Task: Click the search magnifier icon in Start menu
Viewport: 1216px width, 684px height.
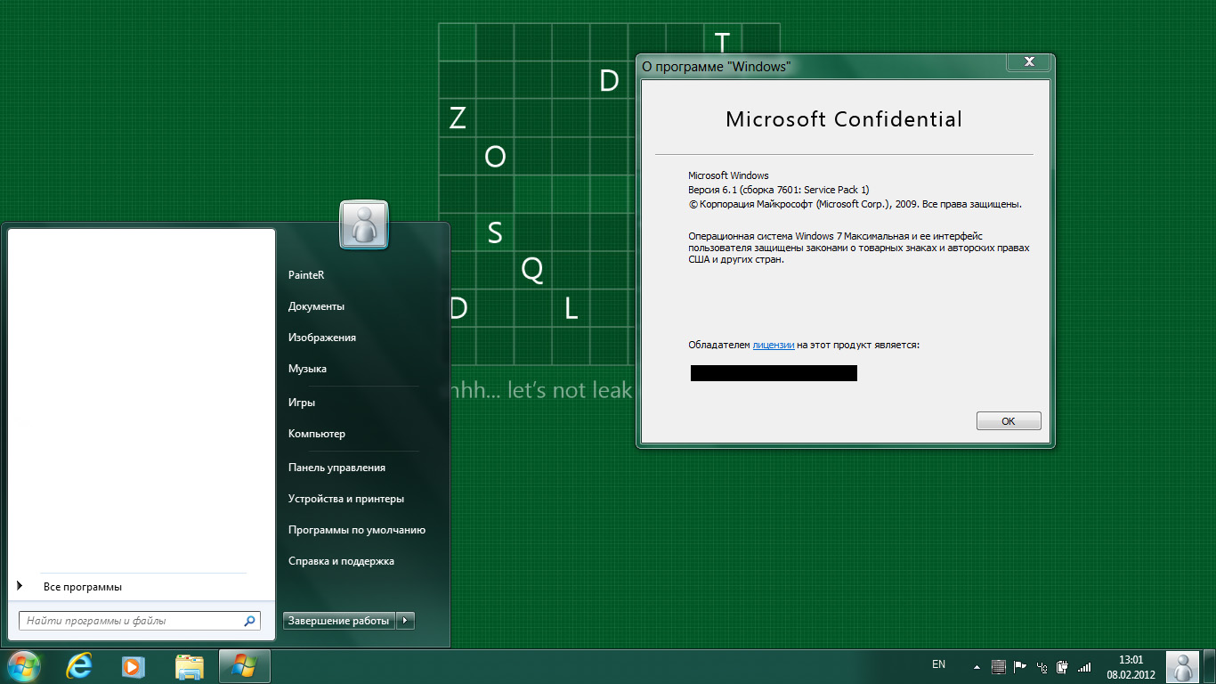Action: pos(249,621)
